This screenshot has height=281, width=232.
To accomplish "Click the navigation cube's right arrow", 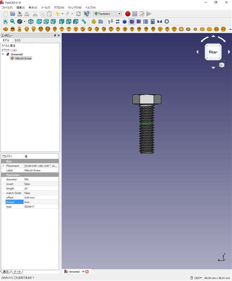I will pyautogui.click(x=229, y=52).
